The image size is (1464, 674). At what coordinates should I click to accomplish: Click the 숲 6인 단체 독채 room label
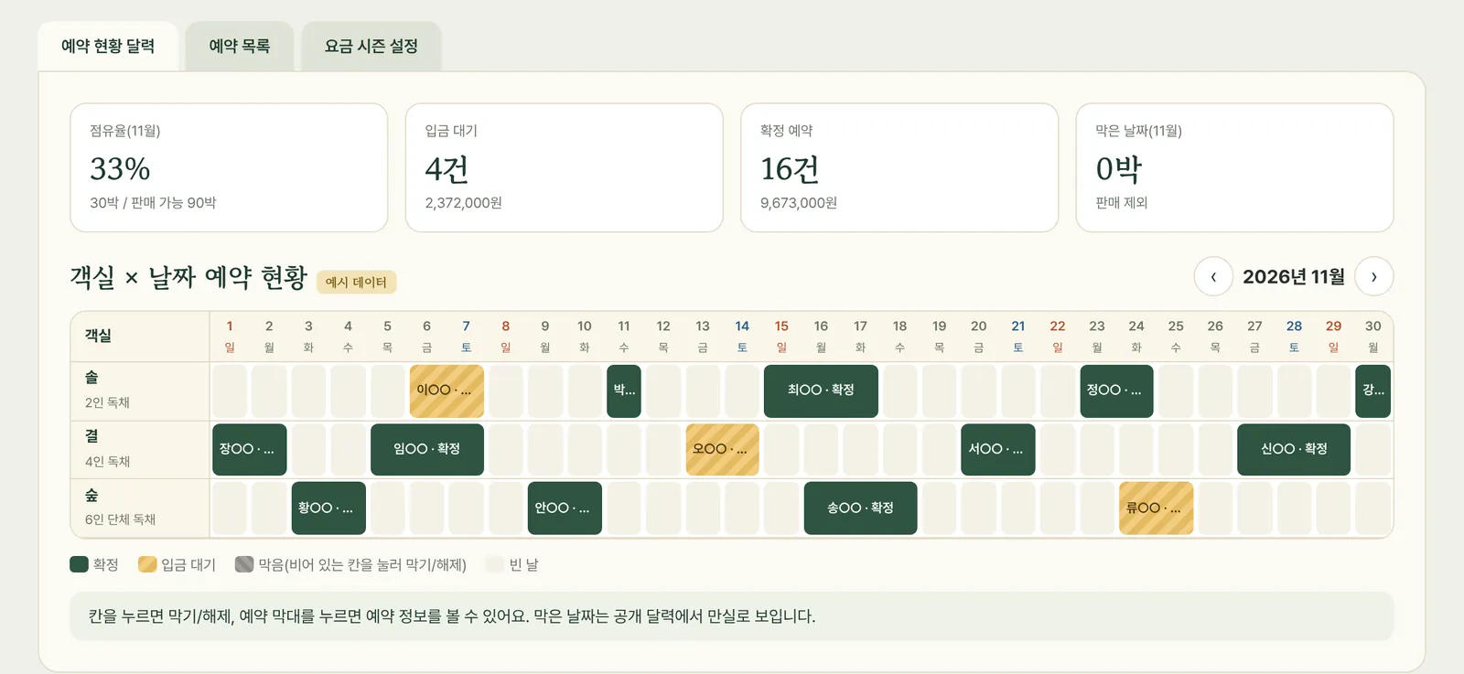click(140, 508)
